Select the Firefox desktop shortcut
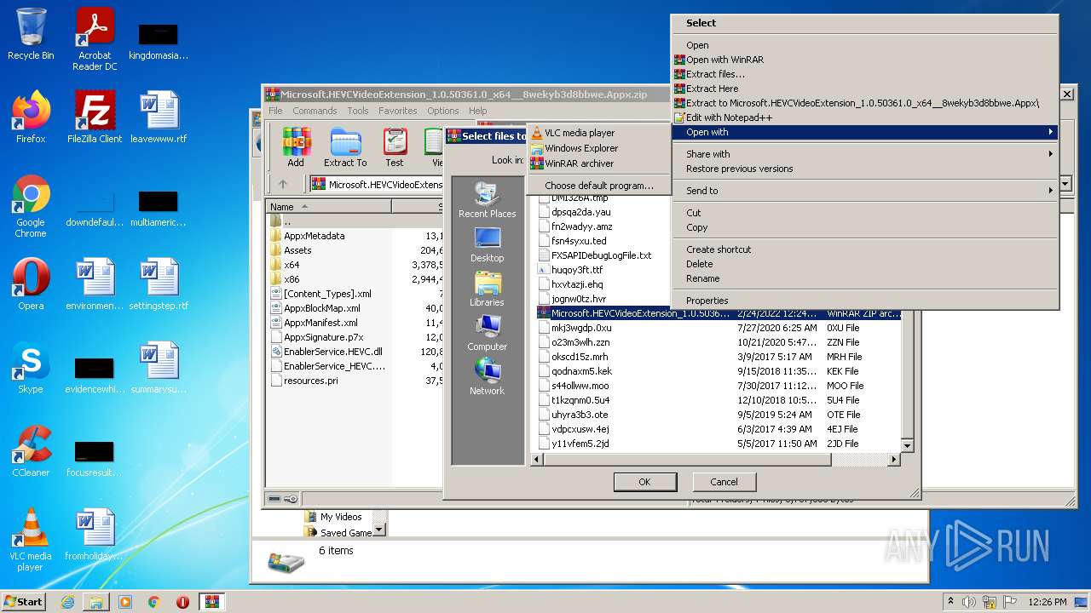The width and height of the screenshot is (1091, 613). click(x=31, y=117)
